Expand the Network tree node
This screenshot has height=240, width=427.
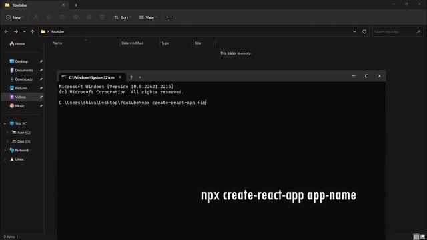pos(5,150)
